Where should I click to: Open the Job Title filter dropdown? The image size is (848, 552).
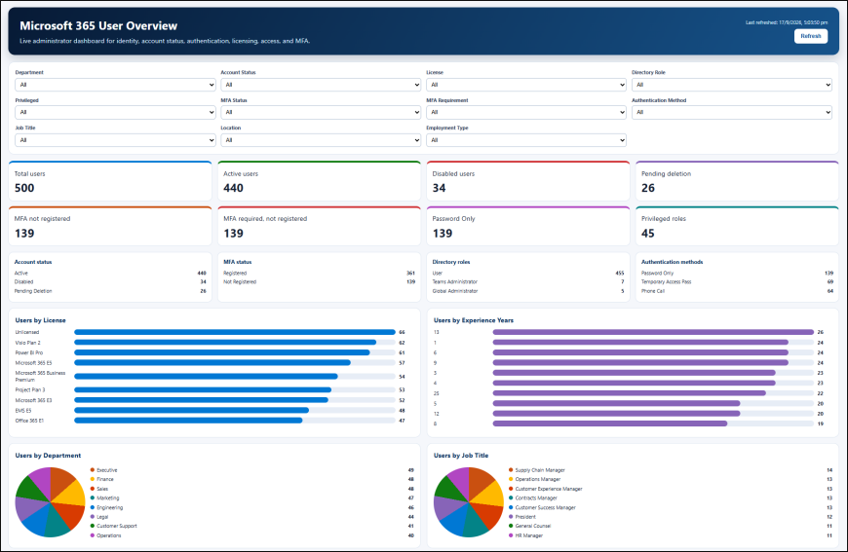click(115, 140)
